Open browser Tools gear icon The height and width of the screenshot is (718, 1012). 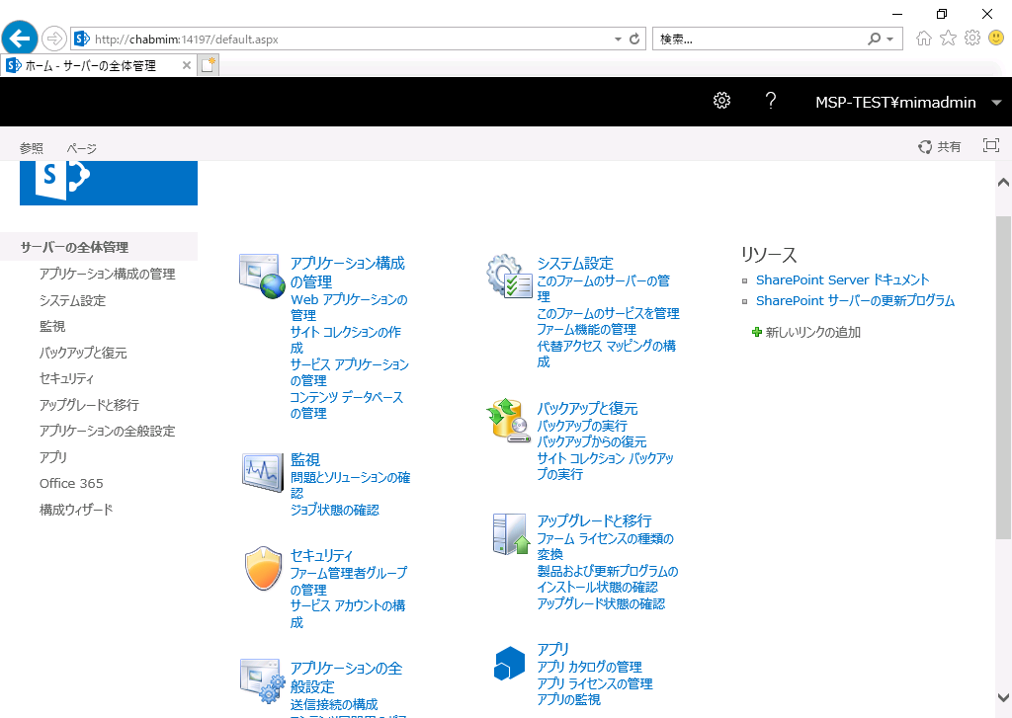[972, 39]
